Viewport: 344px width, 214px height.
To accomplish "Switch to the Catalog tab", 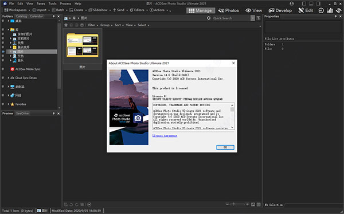I will [21, 16].
